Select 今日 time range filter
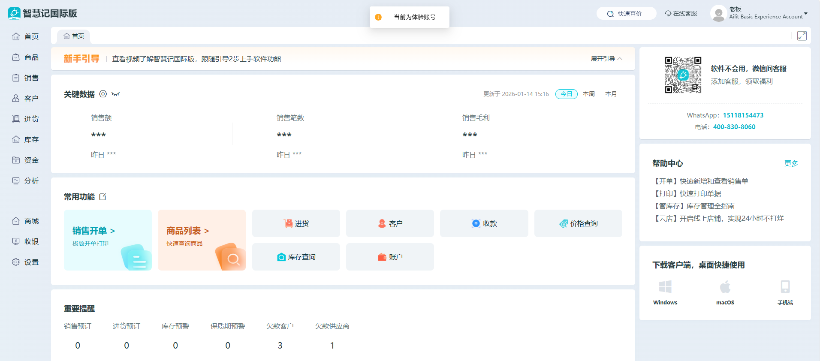 566,94
